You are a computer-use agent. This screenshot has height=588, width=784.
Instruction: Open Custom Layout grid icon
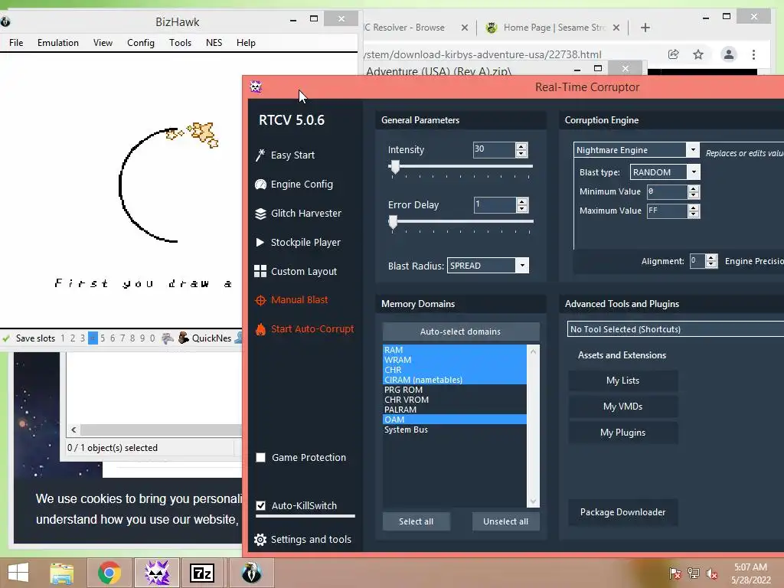point(260,272)
